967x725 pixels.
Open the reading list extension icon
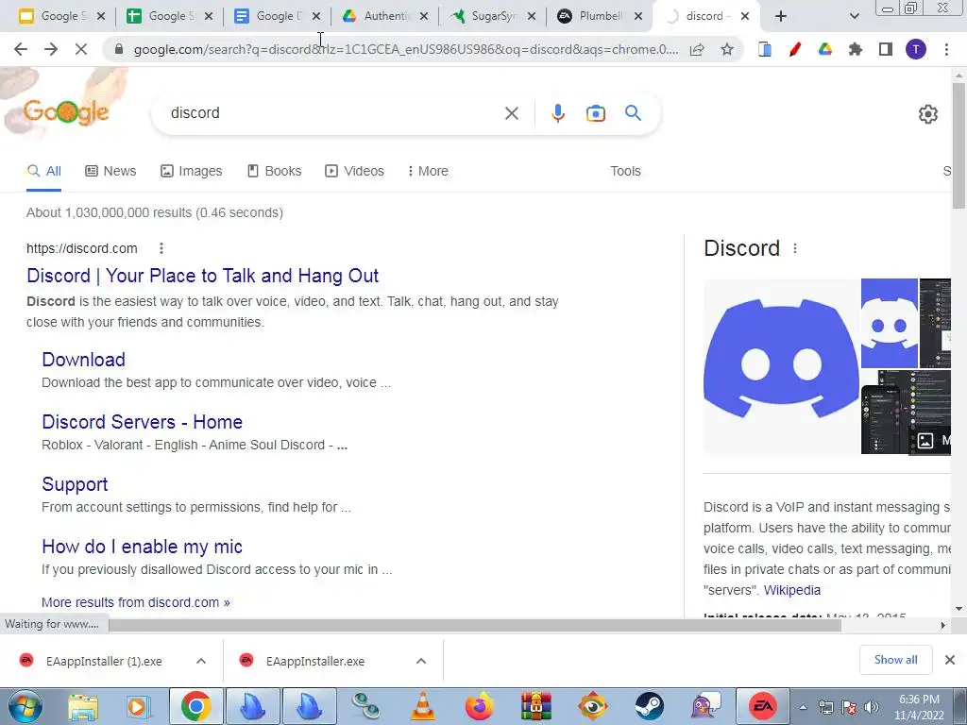765,49
